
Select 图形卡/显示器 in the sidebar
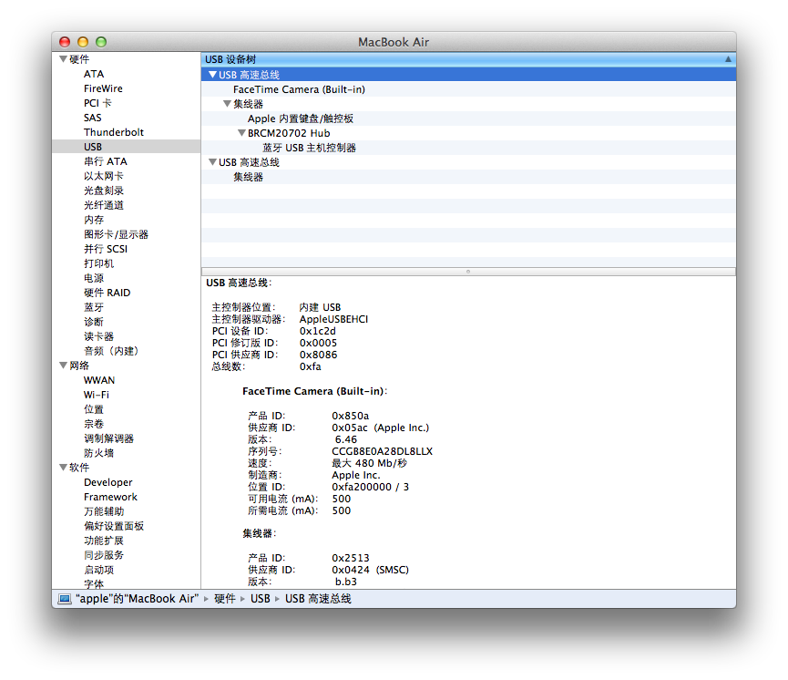[116, 234]
